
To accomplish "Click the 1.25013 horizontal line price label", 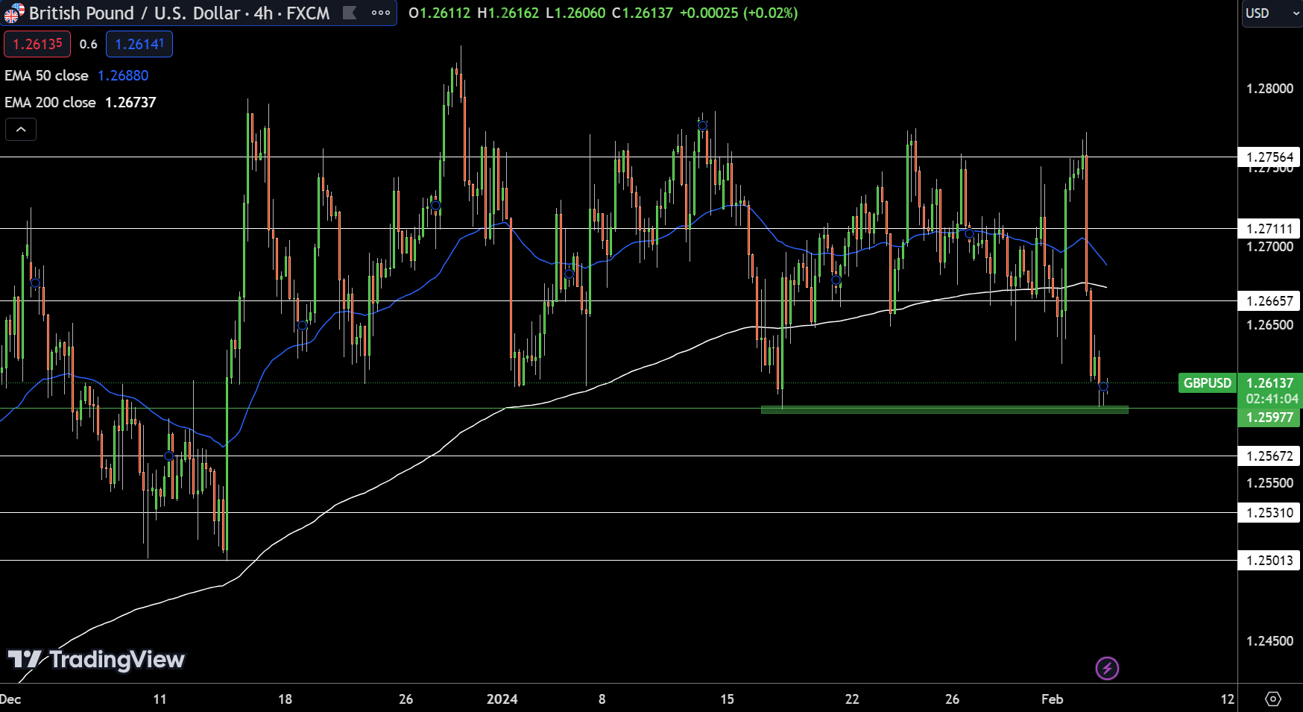I will [1269, 561].
